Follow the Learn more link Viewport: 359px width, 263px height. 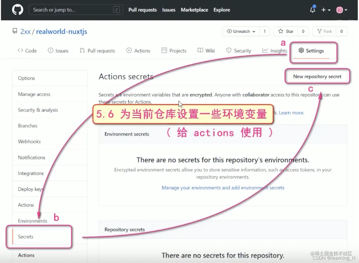(x=291, y=113)
